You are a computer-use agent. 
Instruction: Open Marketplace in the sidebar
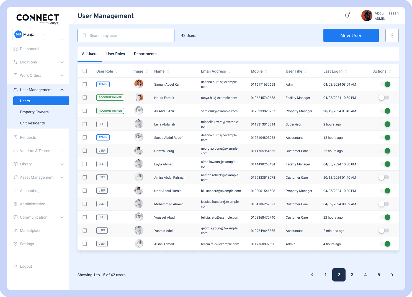[x=30, y=231]
